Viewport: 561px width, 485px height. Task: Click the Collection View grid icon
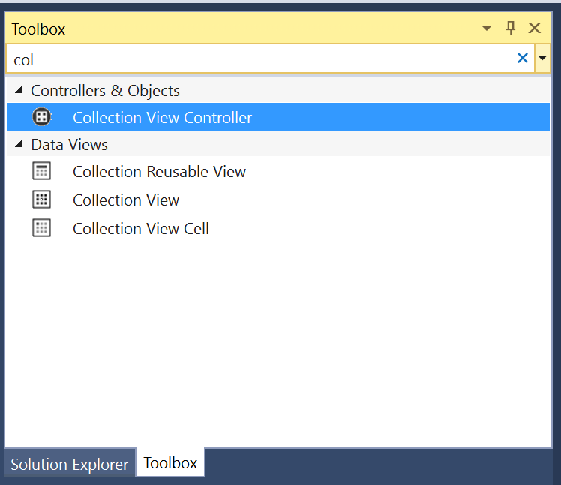tap(41, 200)
